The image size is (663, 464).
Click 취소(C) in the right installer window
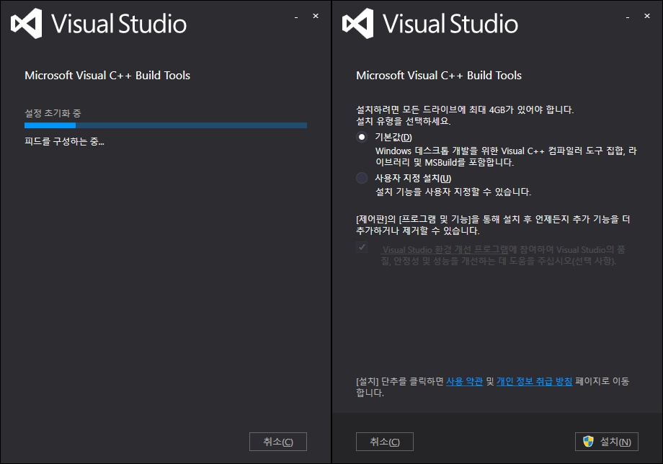point(384,442)
